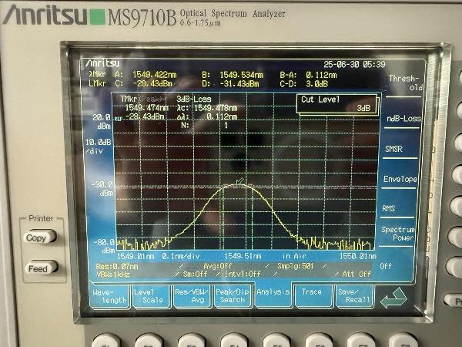The height and width of the screenshot is (347, 462).
Task: Pick the RMS analysis function
Action: 389,209
